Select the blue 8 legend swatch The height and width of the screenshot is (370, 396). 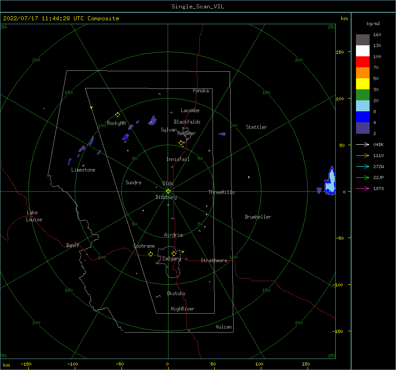click(363, 117)
